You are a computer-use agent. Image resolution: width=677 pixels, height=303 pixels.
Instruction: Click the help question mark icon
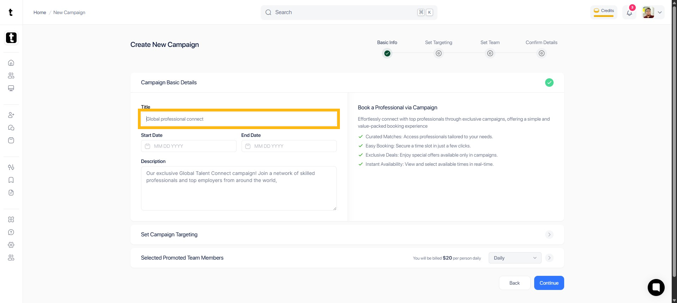click(11, 232)
